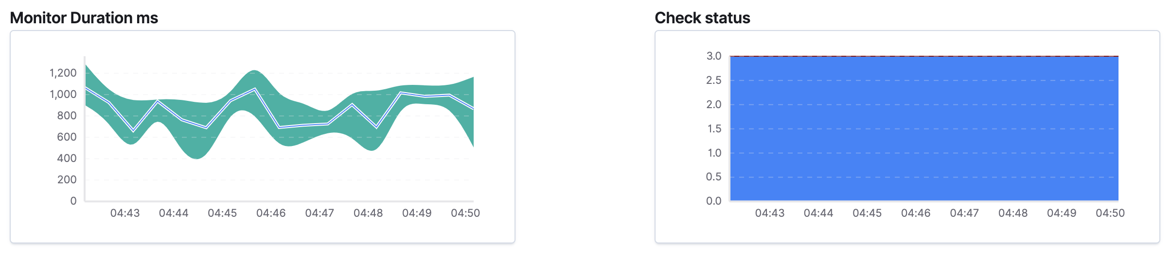Viewport: 1172px width, 258px height.
Task: Click the 3.0 y-axis label in Check status
Action: tap(714, 56)
